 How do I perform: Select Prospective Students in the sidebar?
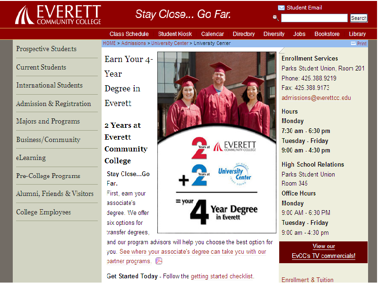click(x=46, y=49)
